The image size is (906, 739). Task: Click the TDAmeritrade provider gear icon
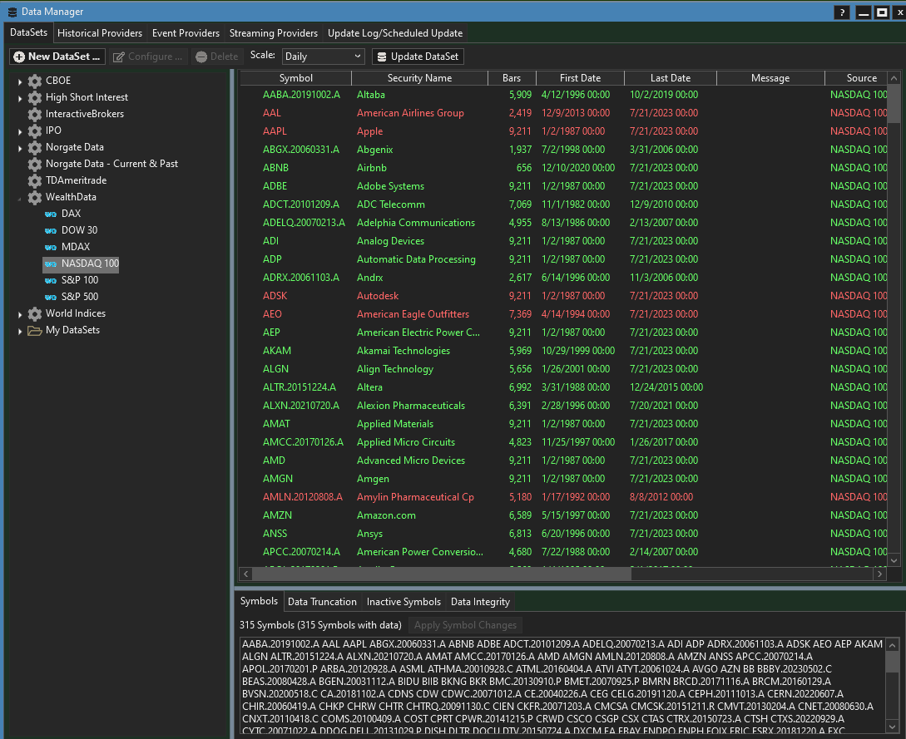point(34,180)
